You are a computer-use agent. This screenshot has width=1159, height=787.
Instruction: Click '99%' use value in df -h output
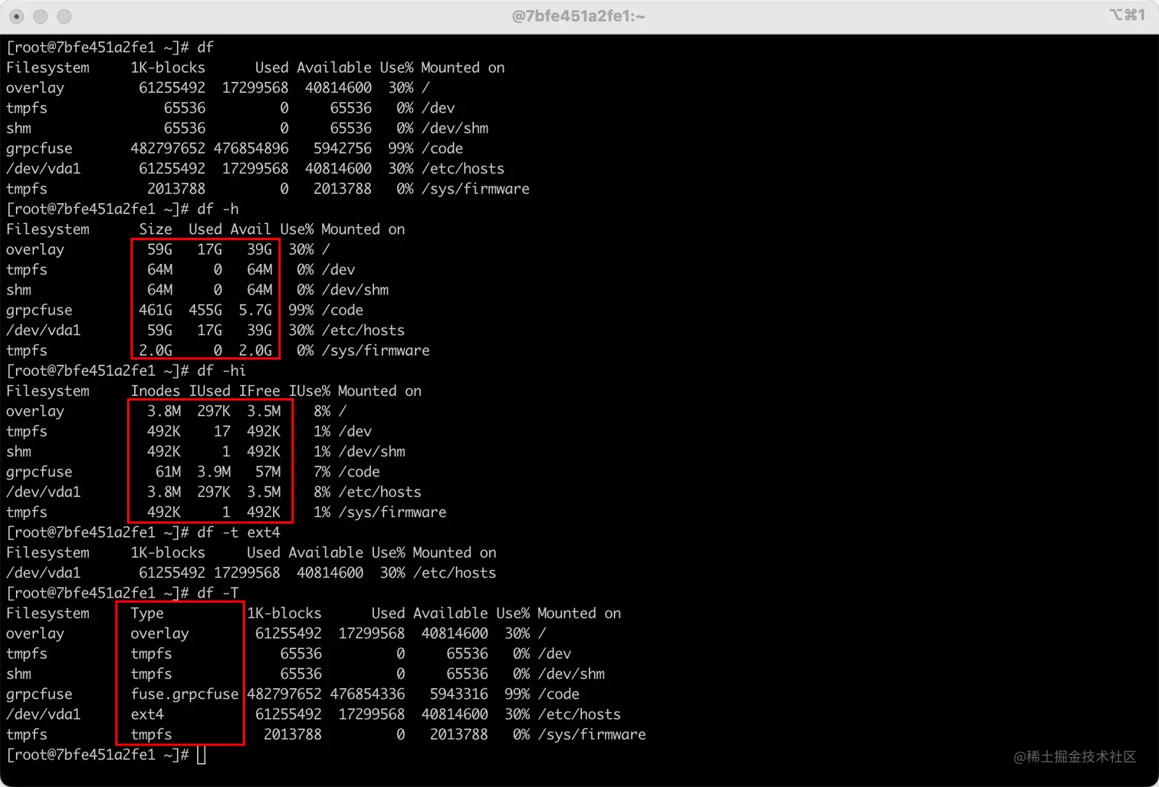[x=301, y=310]
